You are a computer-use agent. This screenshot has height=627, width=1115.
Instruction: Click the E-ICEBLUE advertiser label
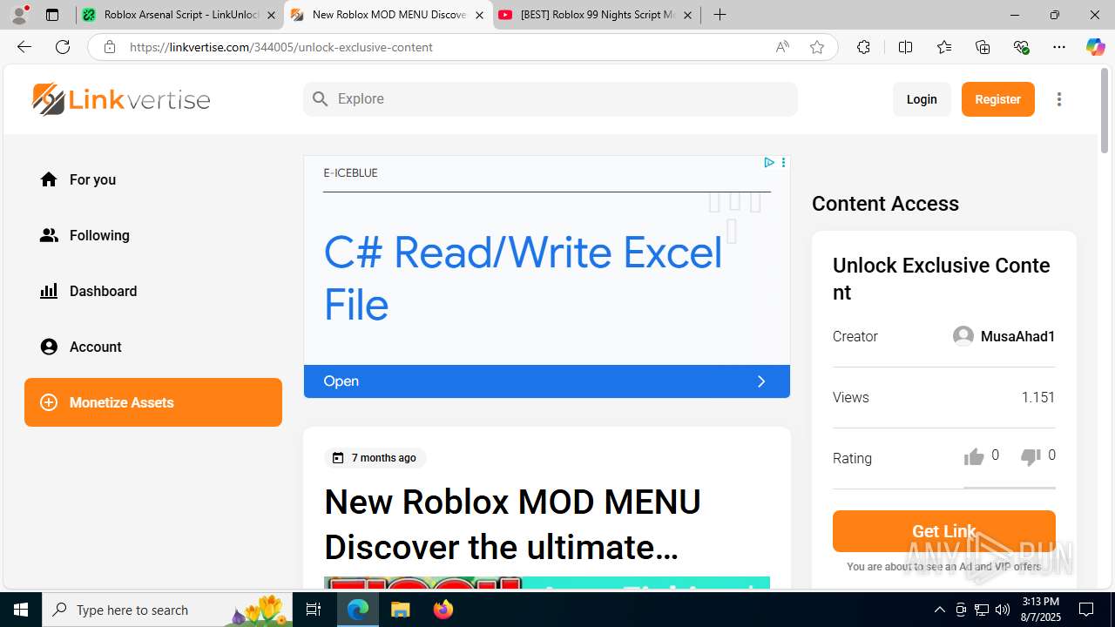(x=350, y=173)
